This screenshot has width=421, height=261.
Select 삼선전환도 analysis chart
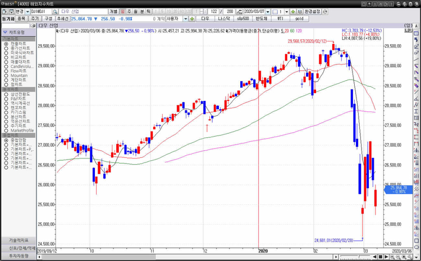20,94
